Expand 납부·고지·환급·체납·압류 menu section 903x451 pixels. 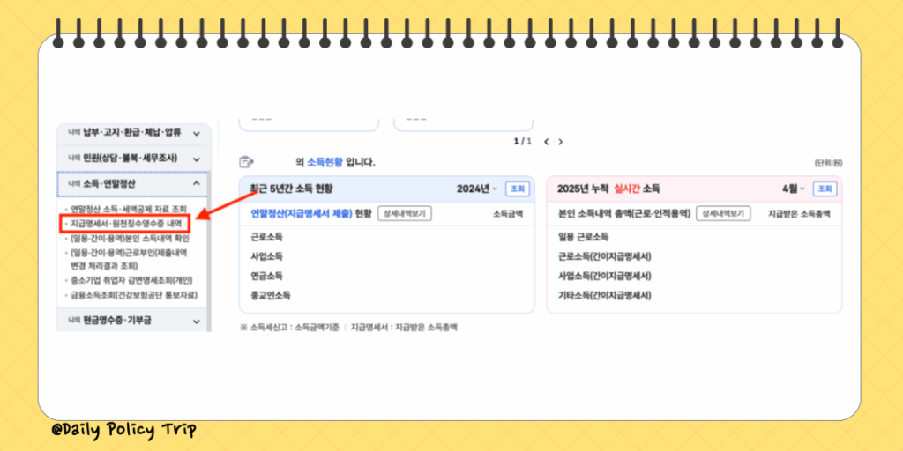coord(134,134)
